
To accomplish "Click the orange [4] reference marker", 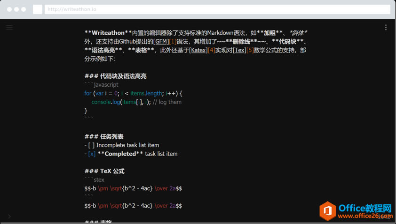I will (x=212, y=50).
